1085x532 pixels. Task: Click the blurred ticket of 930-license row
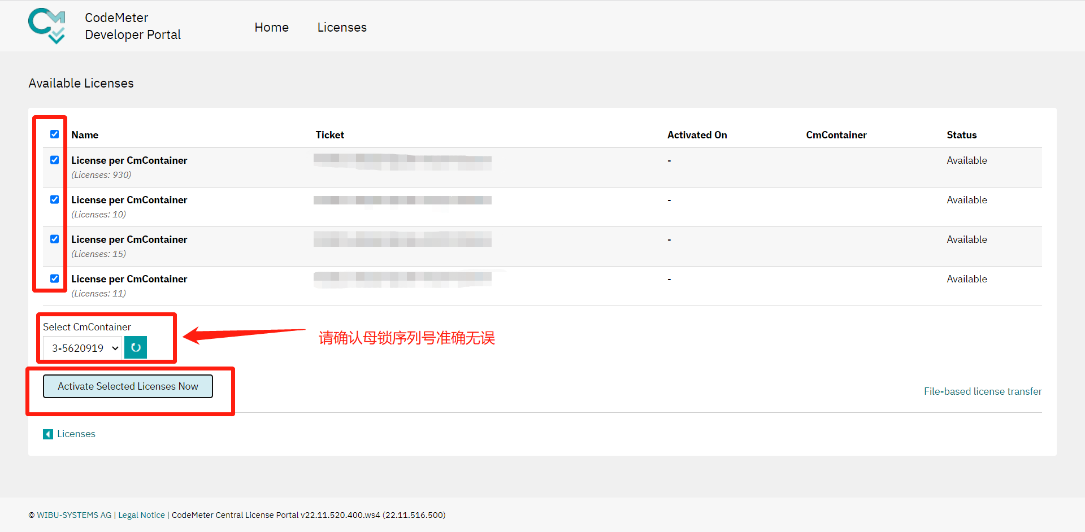click(402, 162)
